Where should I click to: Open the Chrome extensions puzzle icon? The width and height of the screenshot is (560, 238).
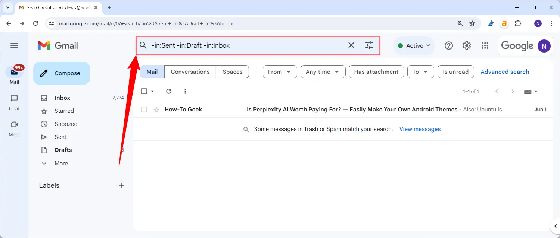[x=518, y=23]
